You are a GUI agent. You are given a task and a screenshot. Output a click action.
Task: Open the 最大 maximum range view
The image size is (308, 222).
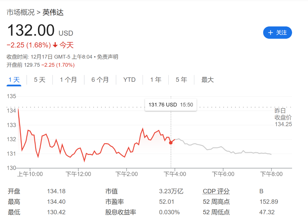[207, 80]
